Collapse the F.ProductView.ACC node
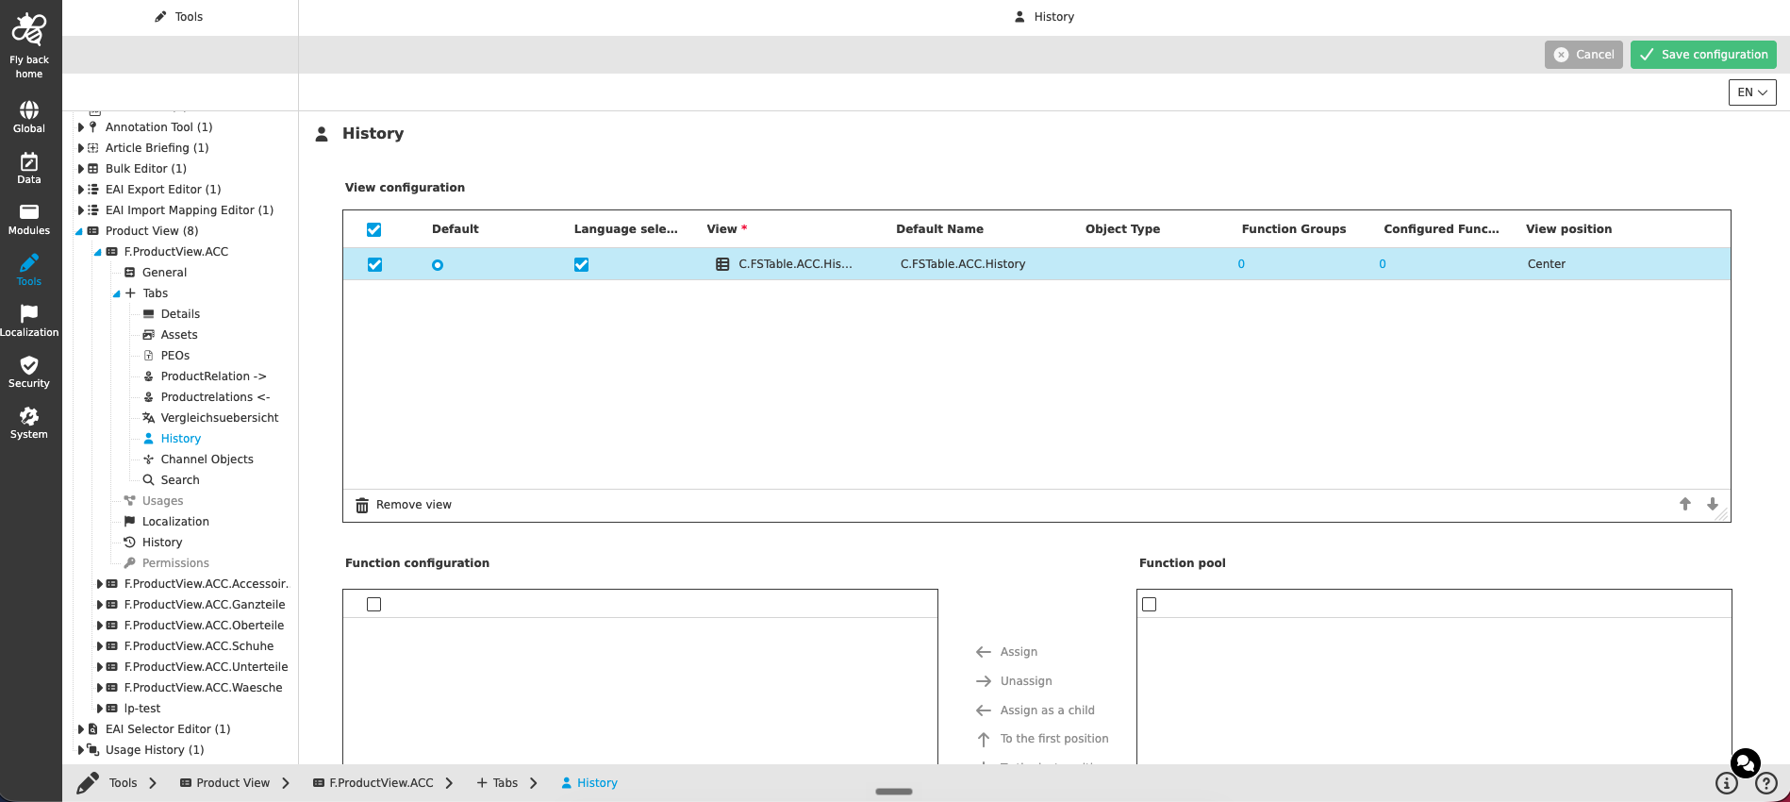 coord(98,252)
